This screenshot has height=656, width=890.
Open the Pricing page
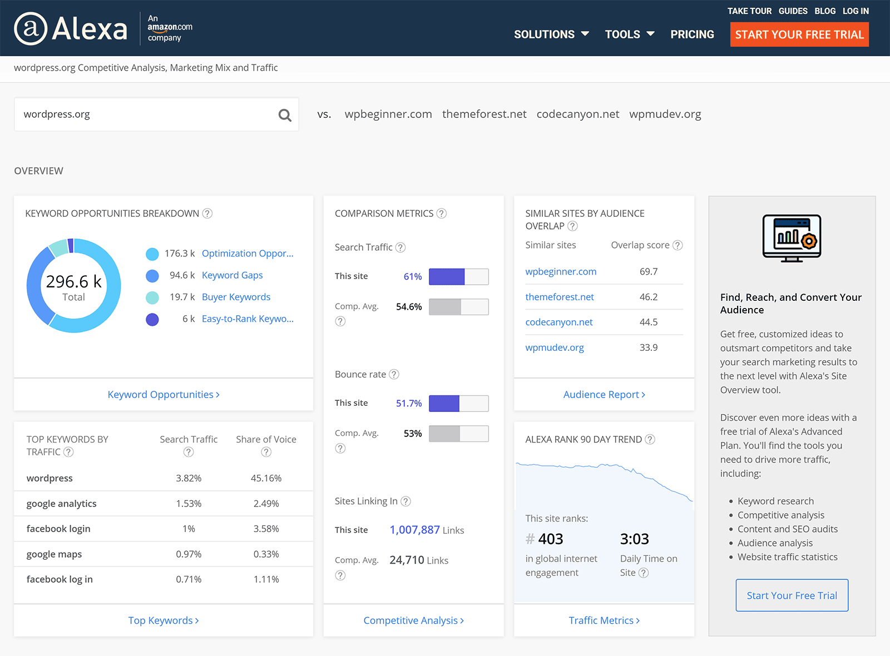pos(692,34)
